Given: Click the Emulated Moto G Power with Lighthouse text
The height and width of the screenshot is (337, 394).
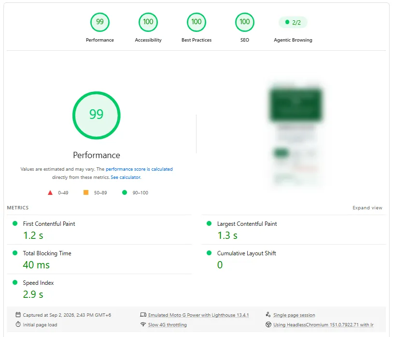Looking at the screenshot, I should click(198, 315).
